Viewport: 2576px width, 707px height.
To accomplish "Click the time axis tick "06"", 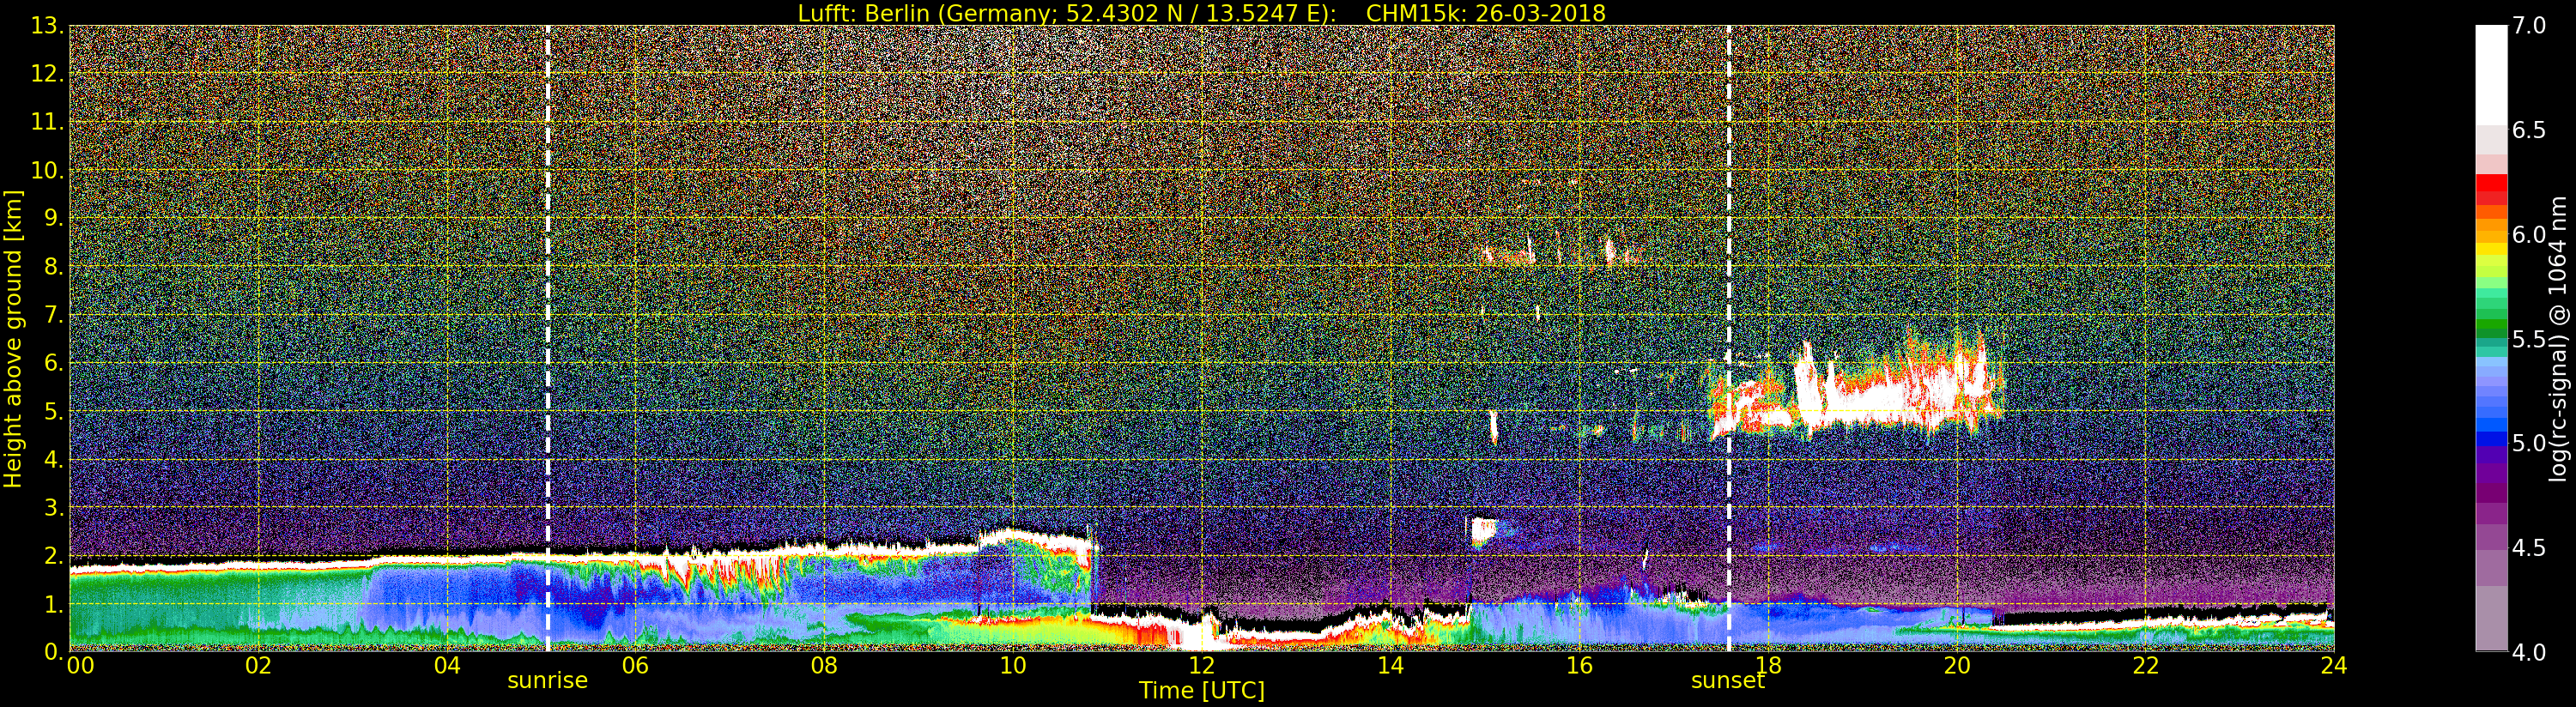I will [x=636, y=665].
